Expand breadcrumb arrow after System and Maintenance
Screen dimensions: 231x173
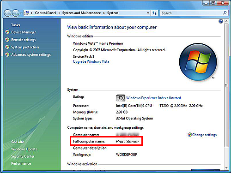(x=104, y=13)
